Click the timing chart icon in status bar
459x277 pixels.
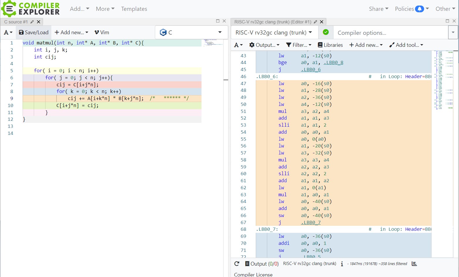pos(414,264)
